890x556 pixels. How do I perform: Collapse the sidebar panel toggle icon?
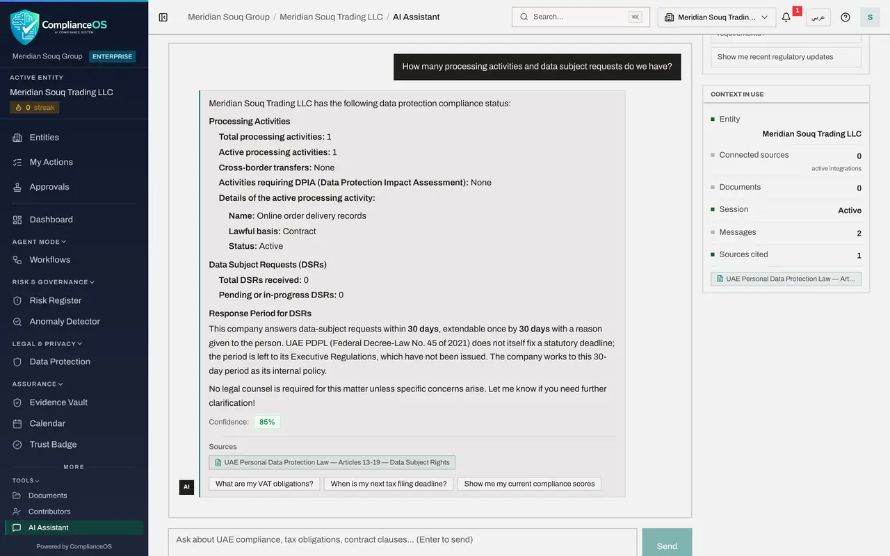(163, 17)
